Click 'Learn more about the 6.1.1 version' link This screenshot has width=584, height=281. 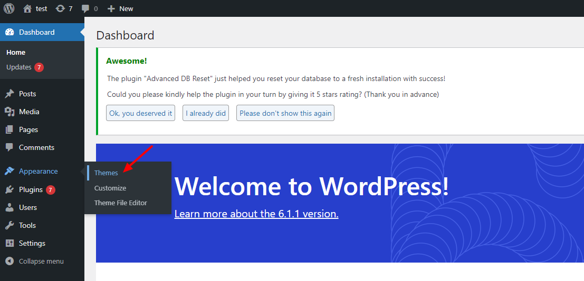pos(256,214)
